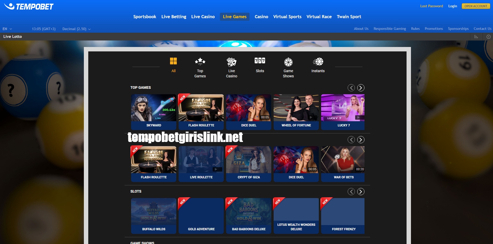The image size is (493, 244).
Task: Open the Twain Sport tab
Action: coord(349,17)
